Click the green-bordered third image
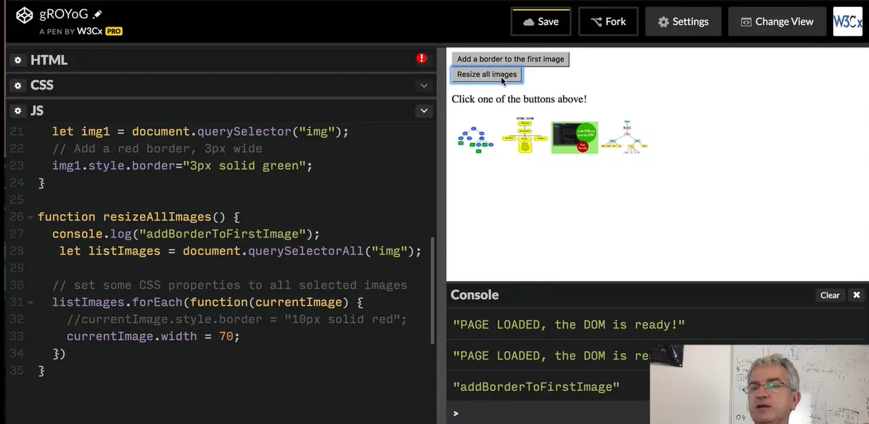The width and height of the screenshot is (869, 424). coord(575,137)
